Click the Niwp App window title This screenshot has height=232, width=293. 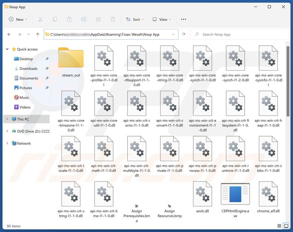point(17,7)
